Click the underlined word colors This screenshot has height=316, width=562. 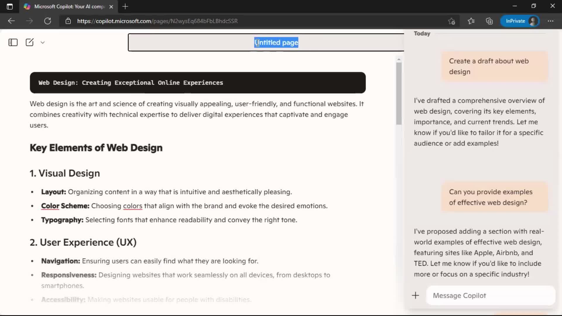click(133, 206)
